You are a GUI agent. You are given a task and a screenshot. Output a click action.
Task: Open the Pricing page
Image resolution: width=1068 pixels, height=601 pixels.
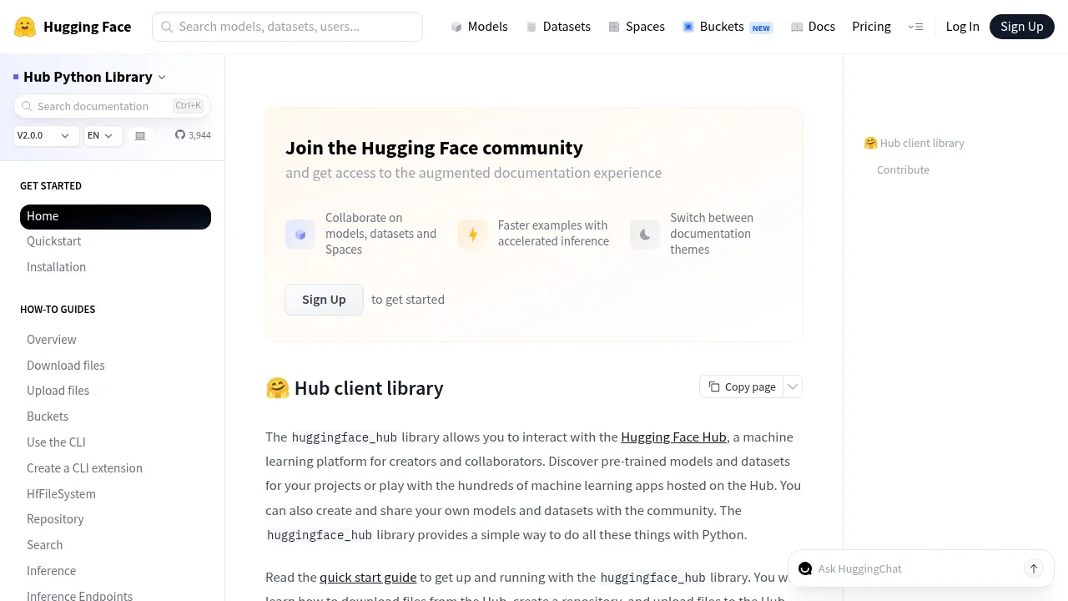pyautogui.click(x=871, y=27)
